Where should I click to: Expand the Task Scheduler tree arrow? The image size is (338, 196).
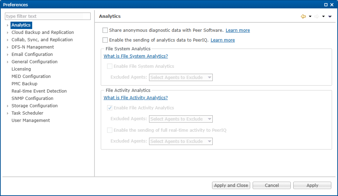[x=8, y=113]
